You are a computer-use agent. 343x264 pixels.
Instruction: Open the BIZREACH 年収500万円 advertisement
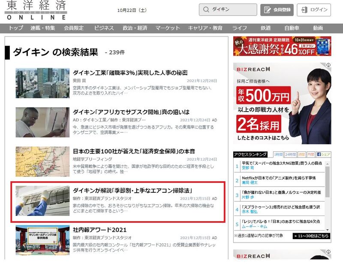(x=282, y=103)
